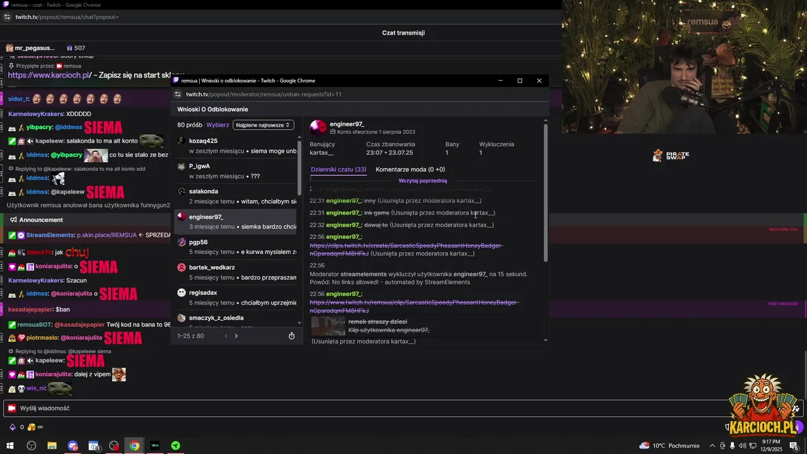Viewport: 807px width, 454px height.
Task: Switch to the Dzienniki czatu (33) tab
Action: coord(339,170)
